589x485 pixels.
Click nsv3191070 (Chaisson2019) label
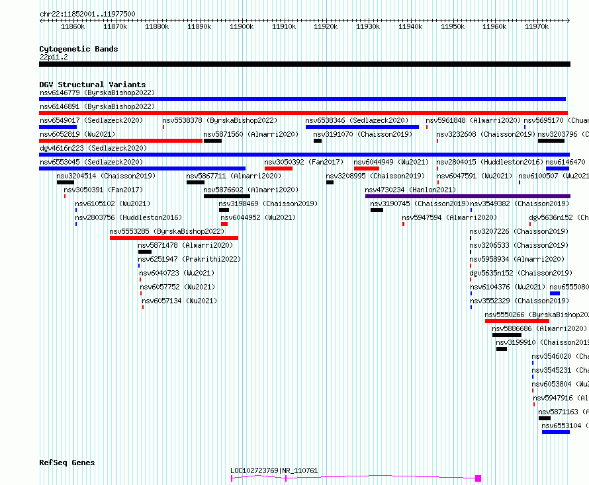point(363,134)
